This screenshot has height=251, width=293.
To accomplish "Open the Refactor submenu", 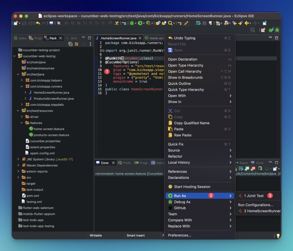I will [x=199, y=156].
